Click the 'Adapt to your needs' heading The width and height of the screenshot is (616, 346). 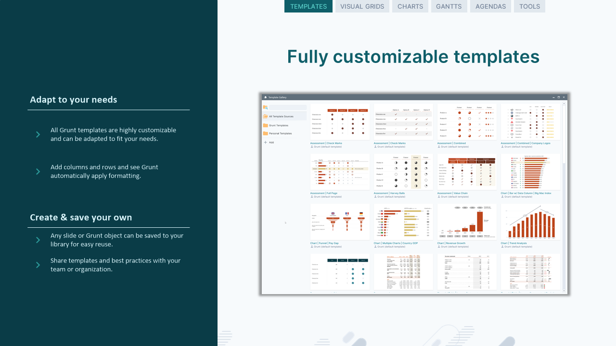pyautogui.click(x=74, y=100)
